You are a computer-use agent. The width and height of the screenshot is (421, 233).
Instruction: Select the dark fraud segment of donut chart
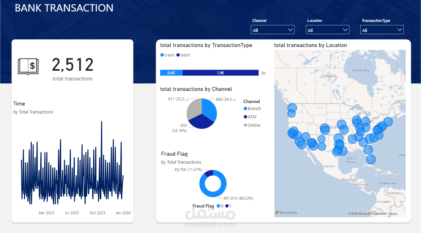[x=209, y=173]
